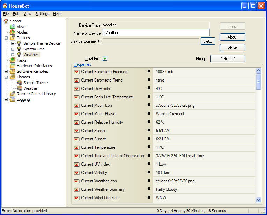This screenshot has width=267, height=215.
Task: Click the Device Comments field
Action: pyautogui.click(x=151, y=41)
